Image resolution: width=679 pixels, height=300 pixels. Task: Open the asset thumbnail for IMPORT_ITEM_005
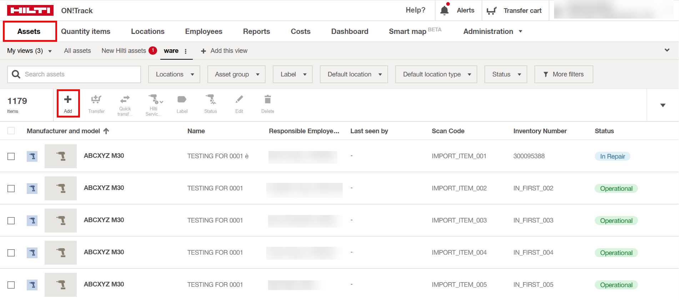pos(61,285)
